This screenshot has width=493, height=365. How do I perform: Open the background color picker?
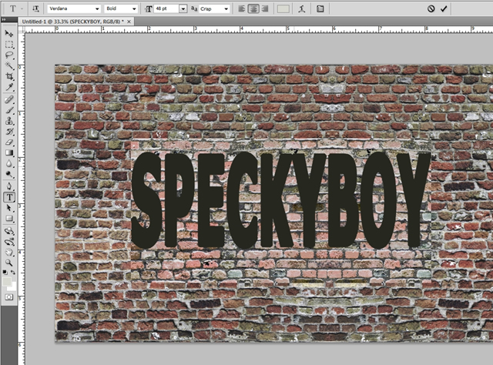click(13, 286)
